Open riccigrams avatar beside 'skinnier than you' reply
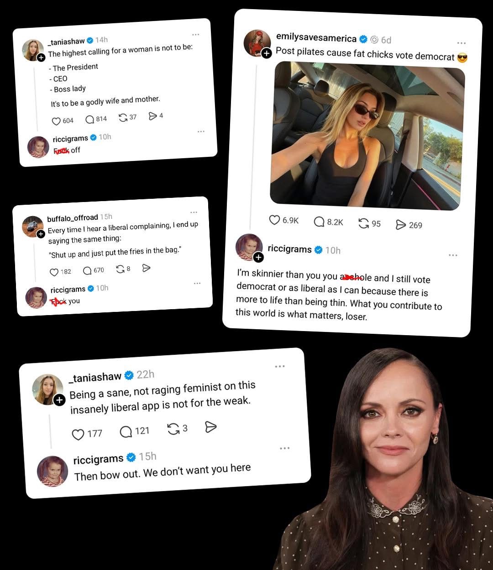The image size is (493, 570). coord(249,247)
